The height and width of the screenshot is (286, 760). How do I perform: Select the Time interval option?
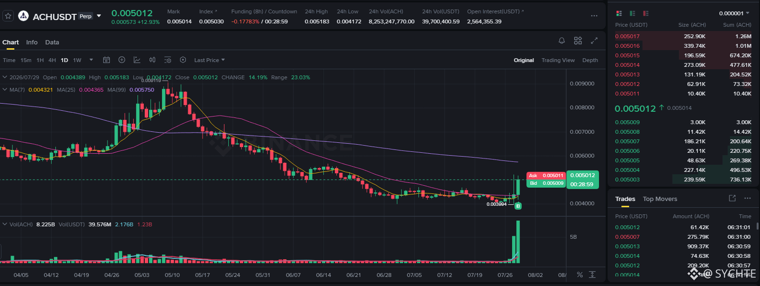[9, 60]
